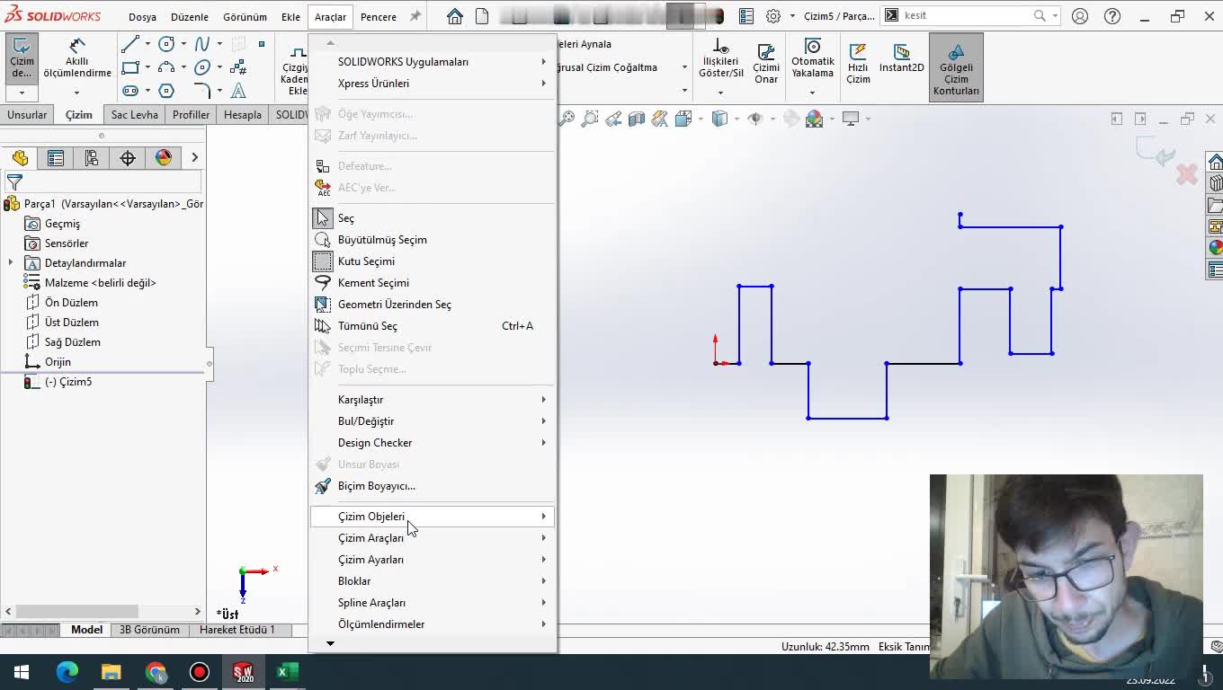1223x690 pixels.
Task: Toggle Hızlı Çizim rapid sketch
Action: click(x=858, y=63)
